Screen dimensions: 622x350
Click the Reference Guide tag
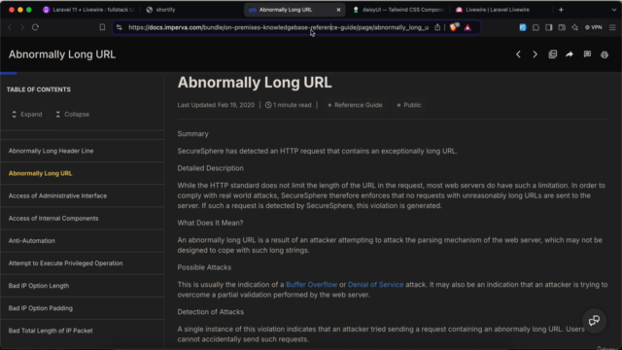[355, 105]
